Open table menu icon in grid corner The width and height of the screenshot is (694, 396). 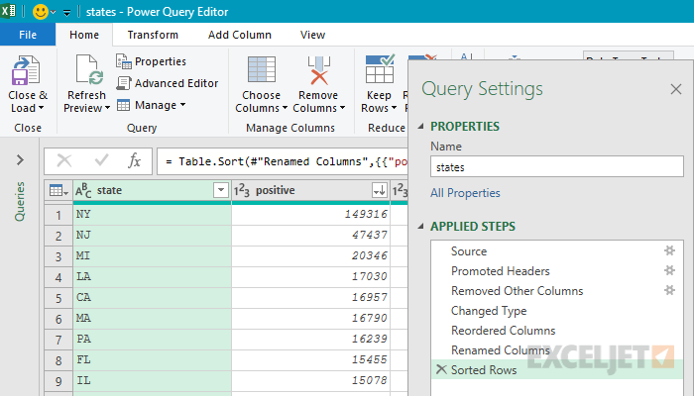tap(58, 190)
